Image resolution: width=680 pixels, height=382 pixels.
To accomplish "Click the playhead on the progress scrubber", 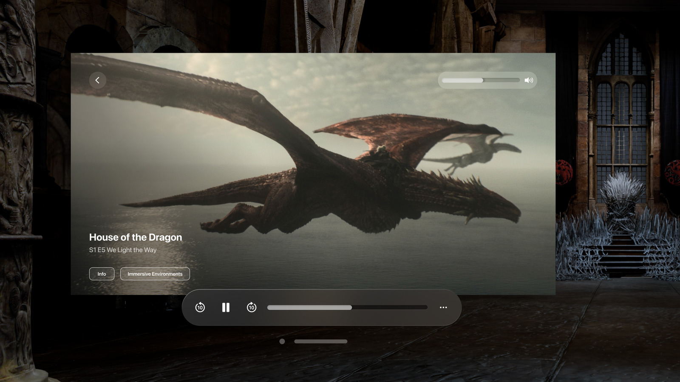I will click(x=351, y=307).
